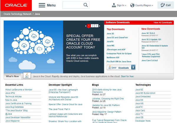Click the Java Downloads button

121,67
